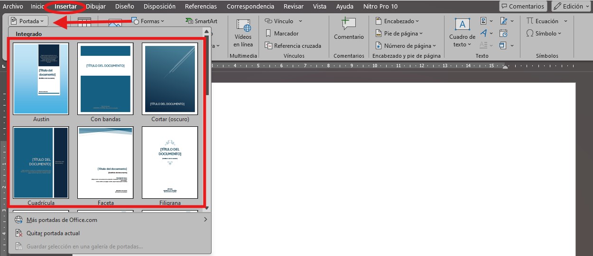Open the Nitro Pro 10 tab
The image size is (593, 256).
pos(380,7)
